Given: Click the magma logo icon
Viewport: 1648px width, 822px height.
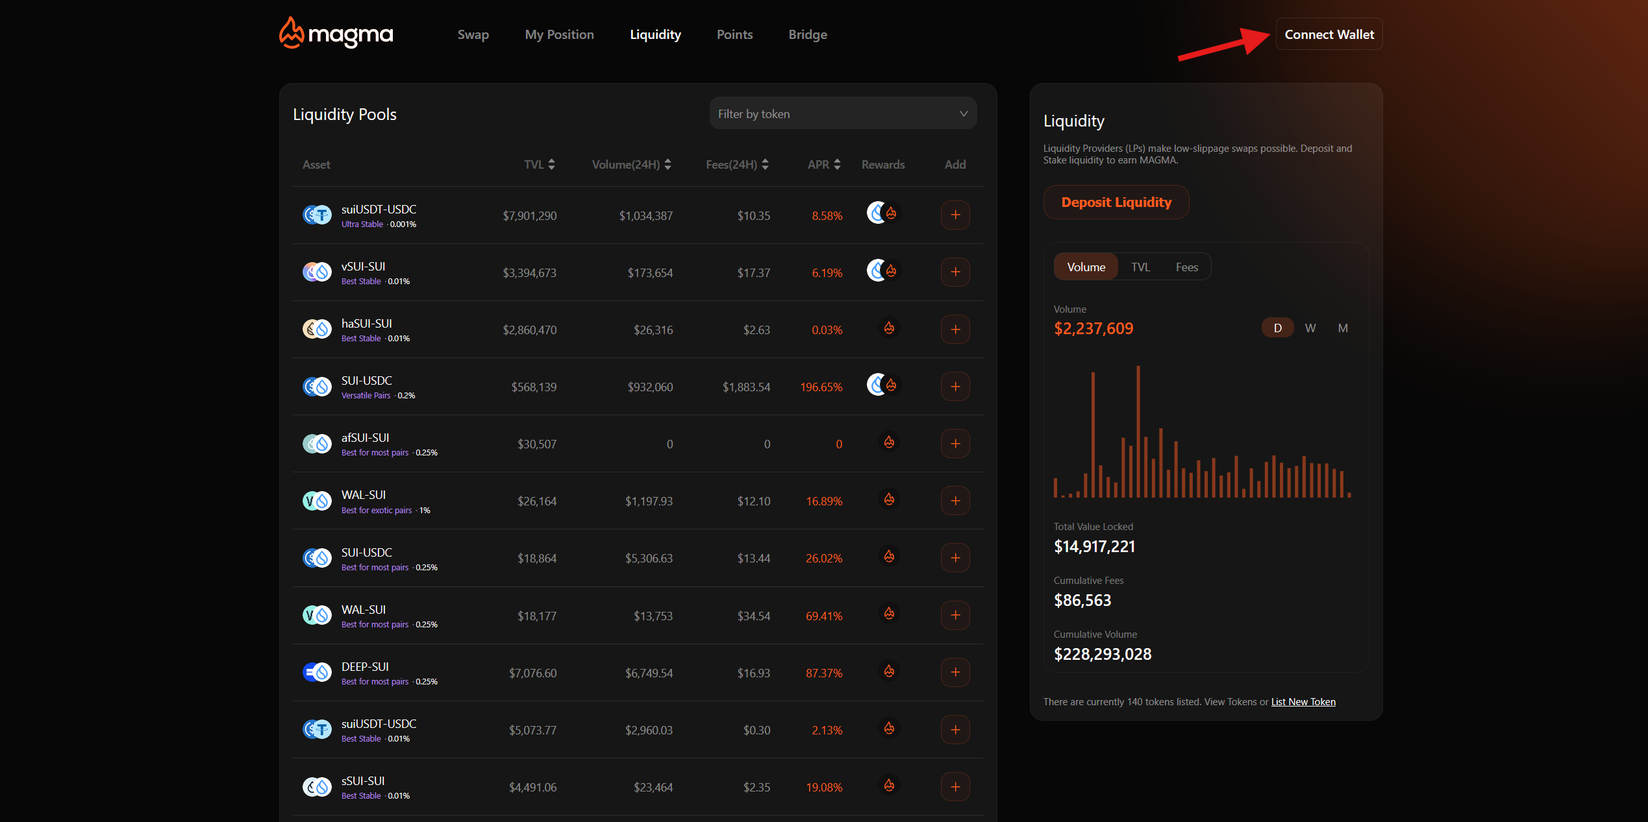Looking at the screenshot, I should point(292,33).
